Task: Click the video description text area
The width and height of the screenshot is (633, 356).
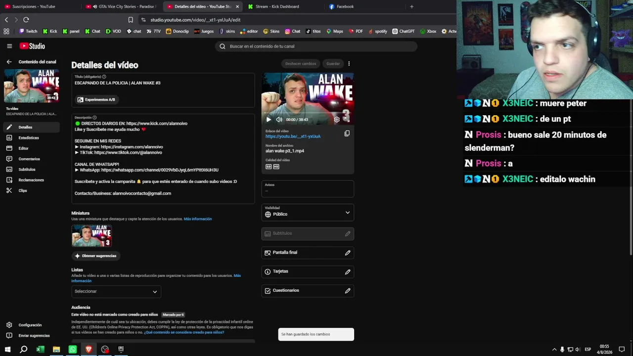Action: click(x=163, y=158)
